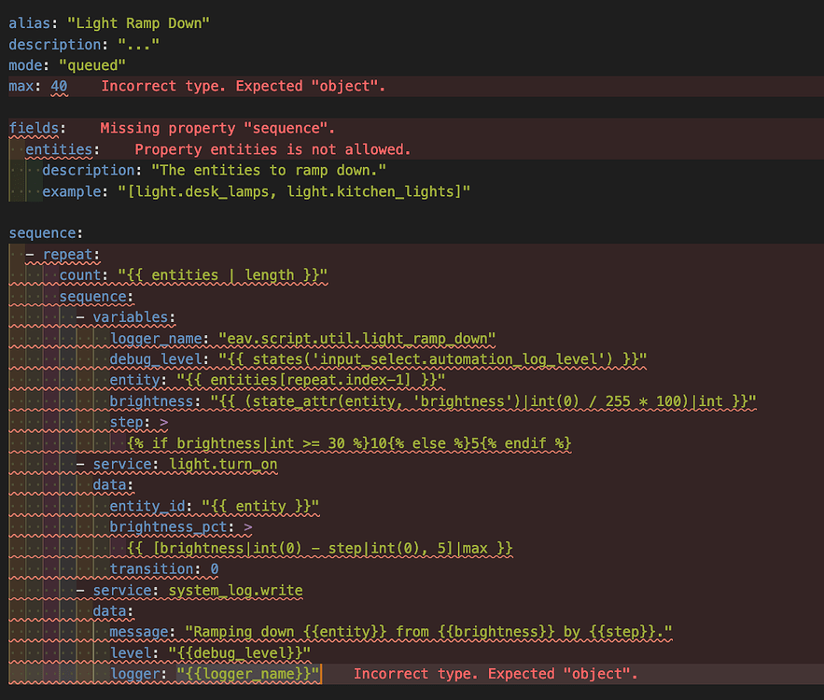Click the example key under entities
The image size is (824, 700).
[72, 191]
